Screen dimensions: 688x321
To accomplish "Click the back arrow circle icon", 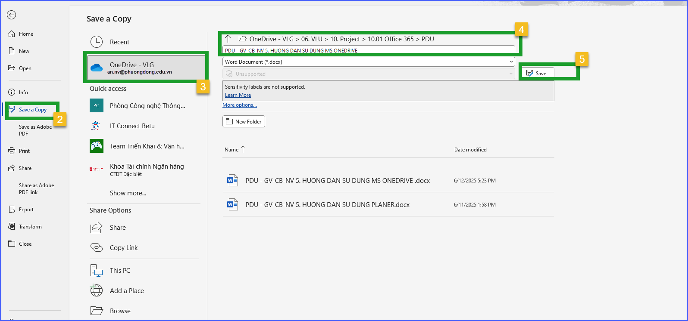I will (12, 15).
